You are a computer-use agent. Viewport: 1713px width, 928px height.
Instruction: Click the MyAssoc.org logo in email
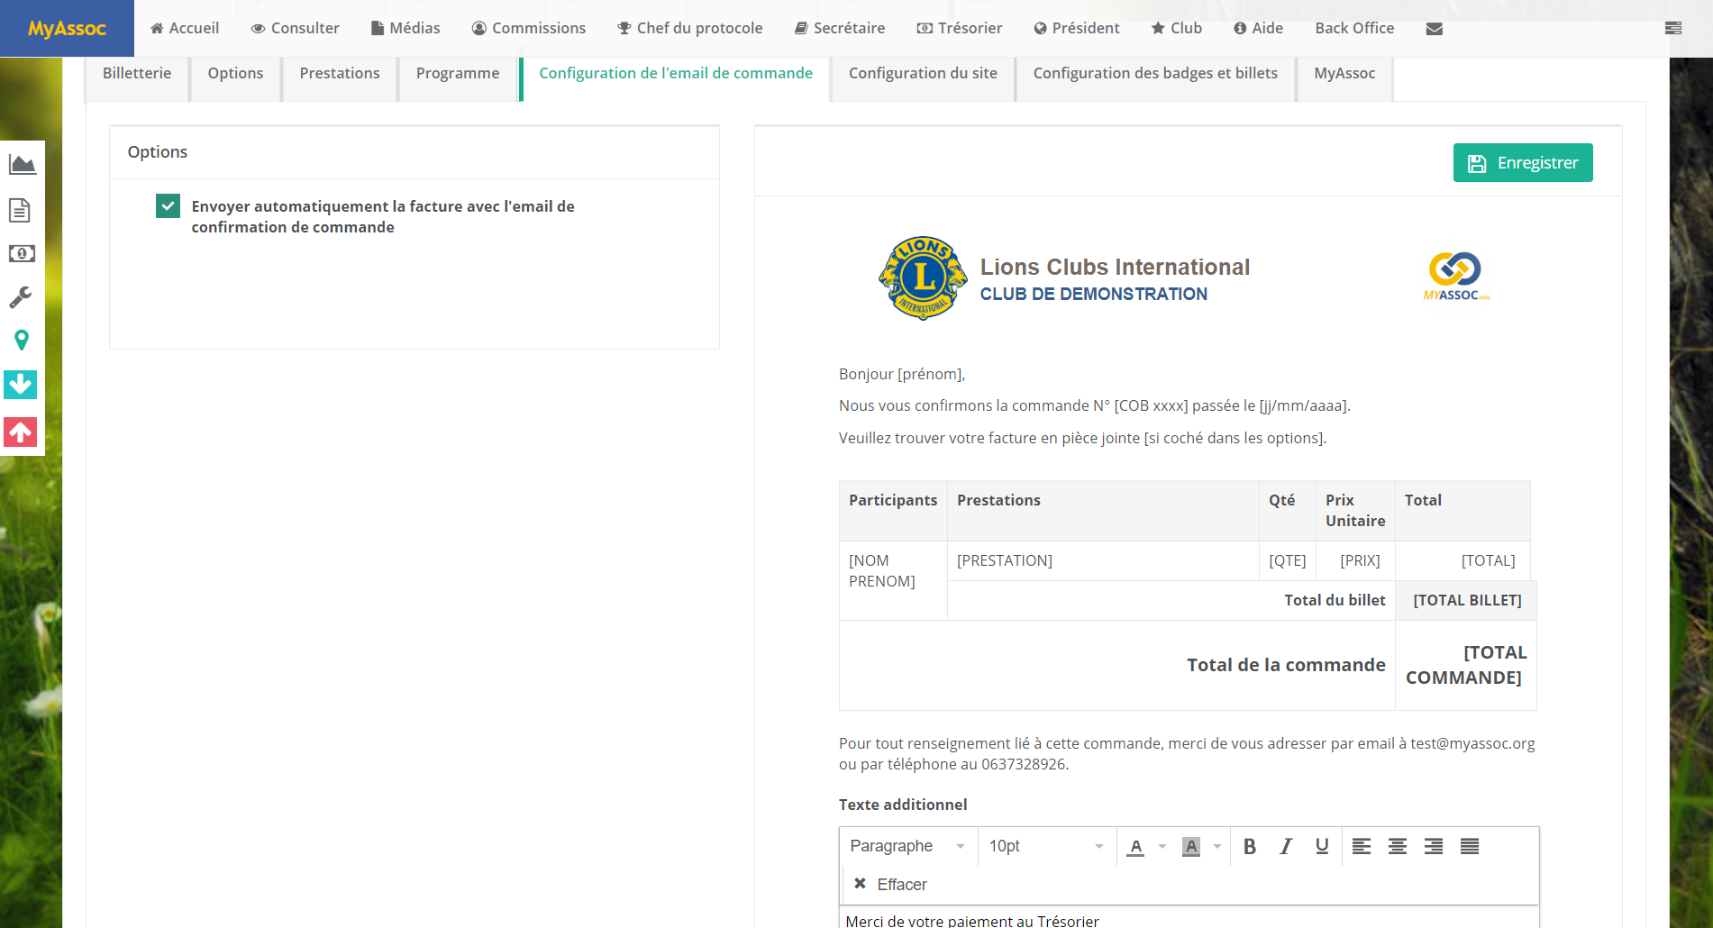[1456, 277]
